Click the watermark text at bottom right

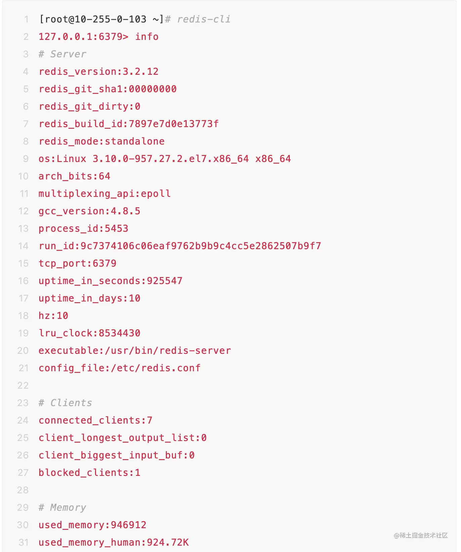click(x=421, y=535)
